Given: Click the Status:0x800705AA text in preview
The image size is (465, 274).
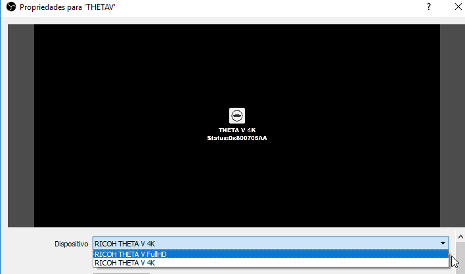Looking at the screenshot, I should [x=237, y=138].
